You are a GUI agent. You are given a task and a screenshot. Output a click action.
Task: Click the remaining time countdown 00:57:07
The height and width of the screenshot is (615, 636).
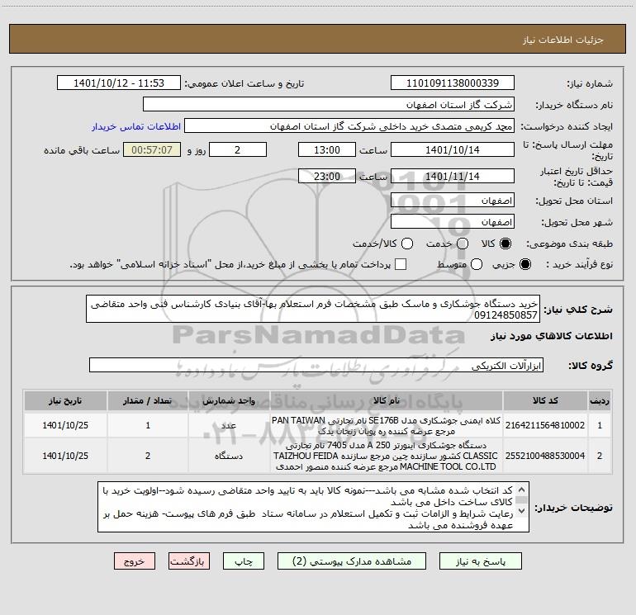(152, 149)
